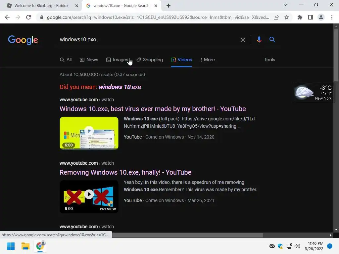Open the tab search chevron
The image size is (339, 254).
(x=286, y=5)
